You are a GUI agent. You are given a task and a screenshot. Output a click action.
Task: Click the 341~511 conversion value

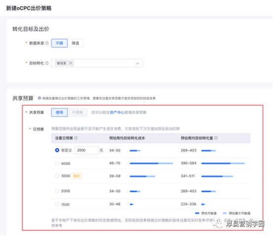188,176
